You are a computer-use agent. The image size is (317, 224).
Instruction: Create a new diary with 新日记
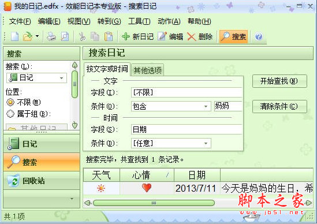tap(137, 36)
